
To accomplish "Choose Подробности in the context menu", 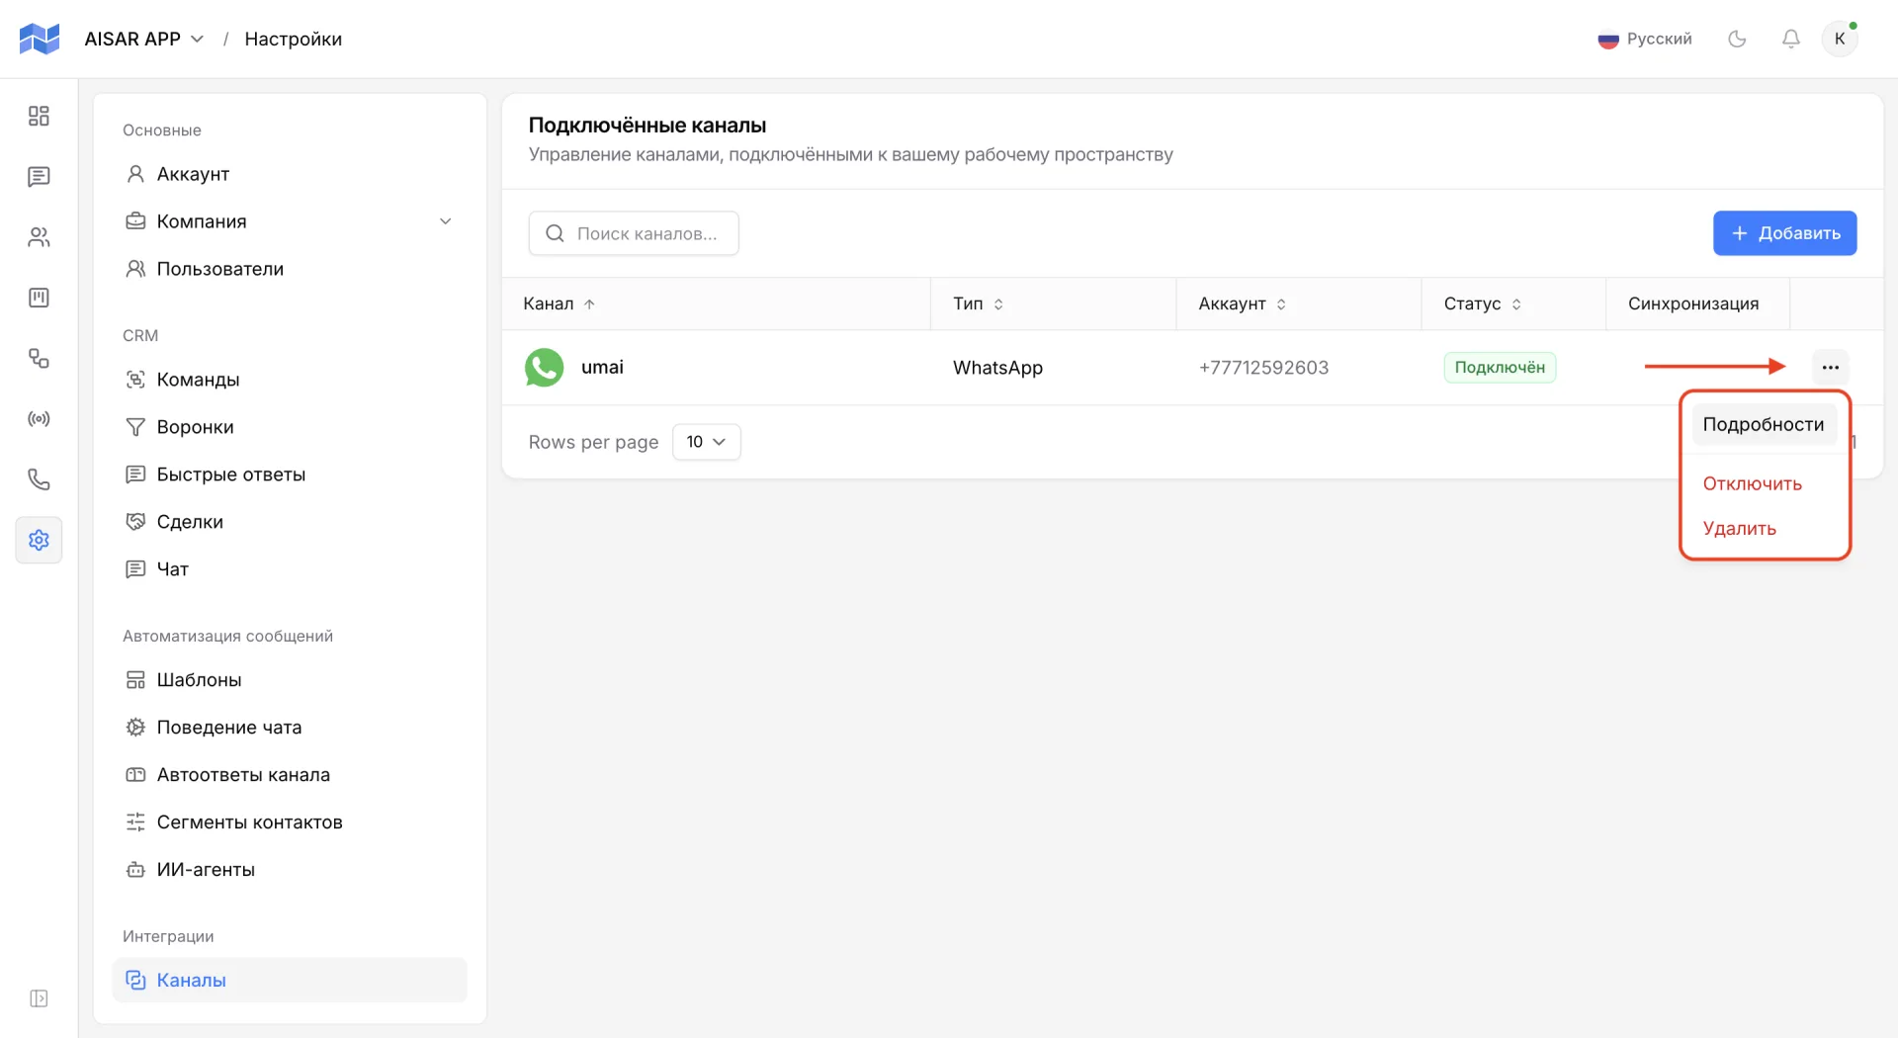I will point(1764,424).
